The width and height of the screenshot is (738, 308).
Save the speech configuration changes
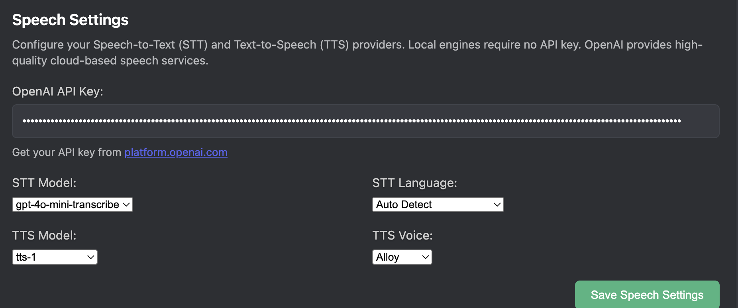[x=646, y=294]
